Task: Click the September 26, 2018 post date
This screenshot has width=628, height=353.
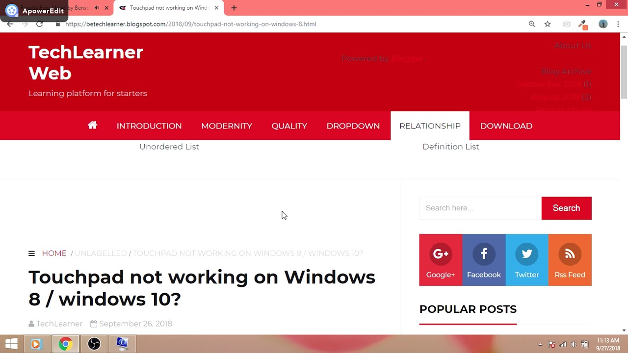Action: (x=135, y=324)
